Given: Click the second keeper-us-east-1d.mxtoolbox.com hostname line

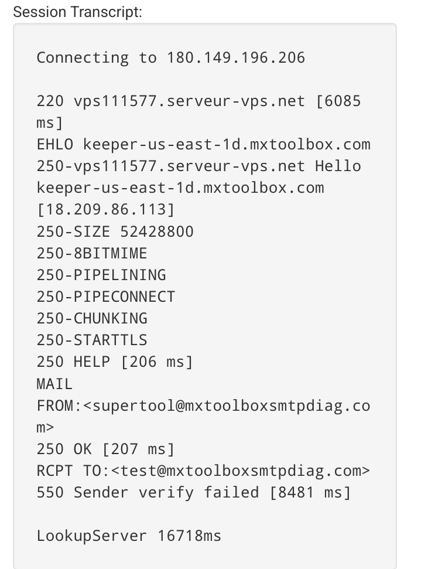Looking at the screenshot, I should pyautogui.click(x=180, y=188).
